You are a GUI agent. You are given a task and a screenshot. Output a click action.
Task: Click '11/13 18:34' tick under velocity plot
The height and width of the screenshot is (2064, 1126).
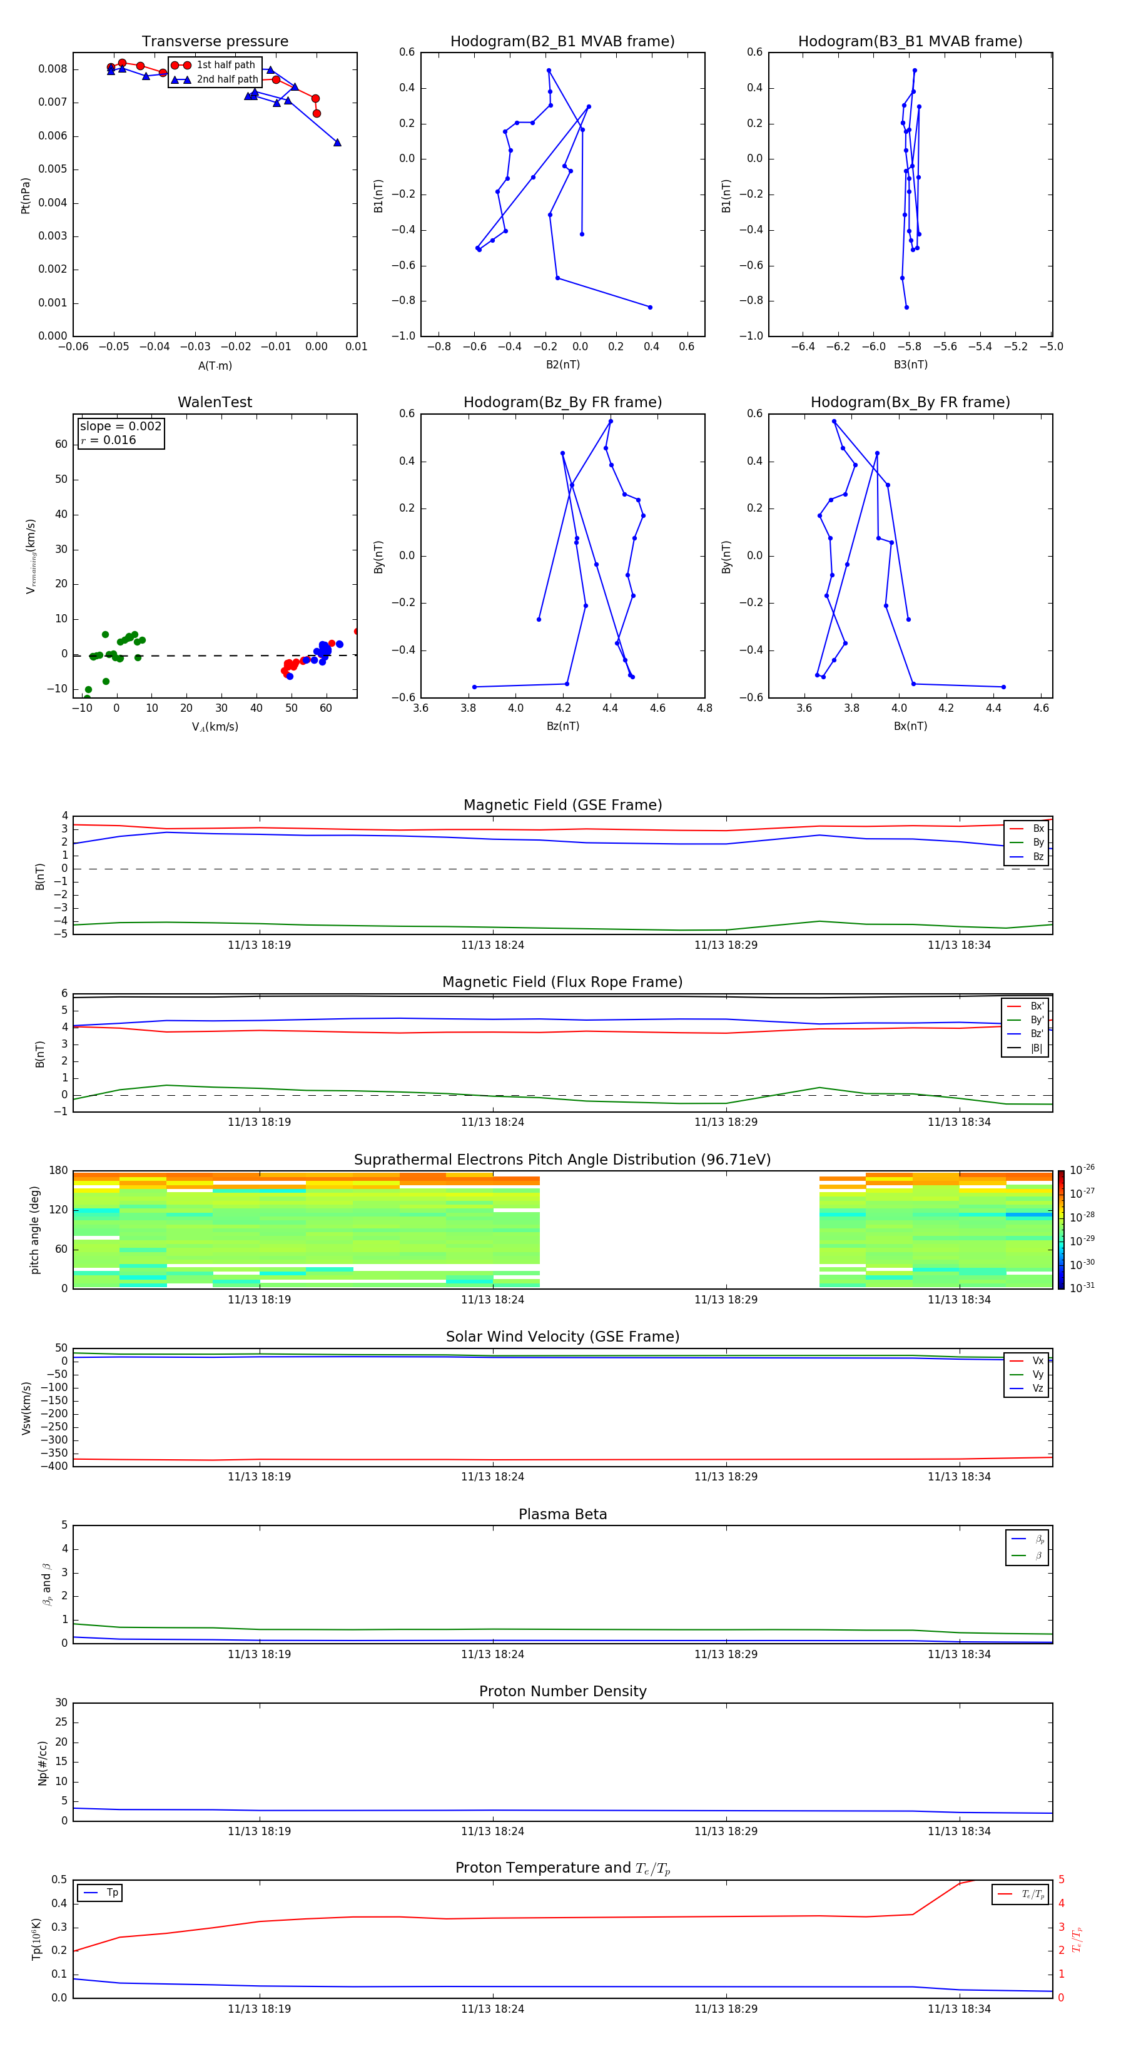(x=958, y=1477)
